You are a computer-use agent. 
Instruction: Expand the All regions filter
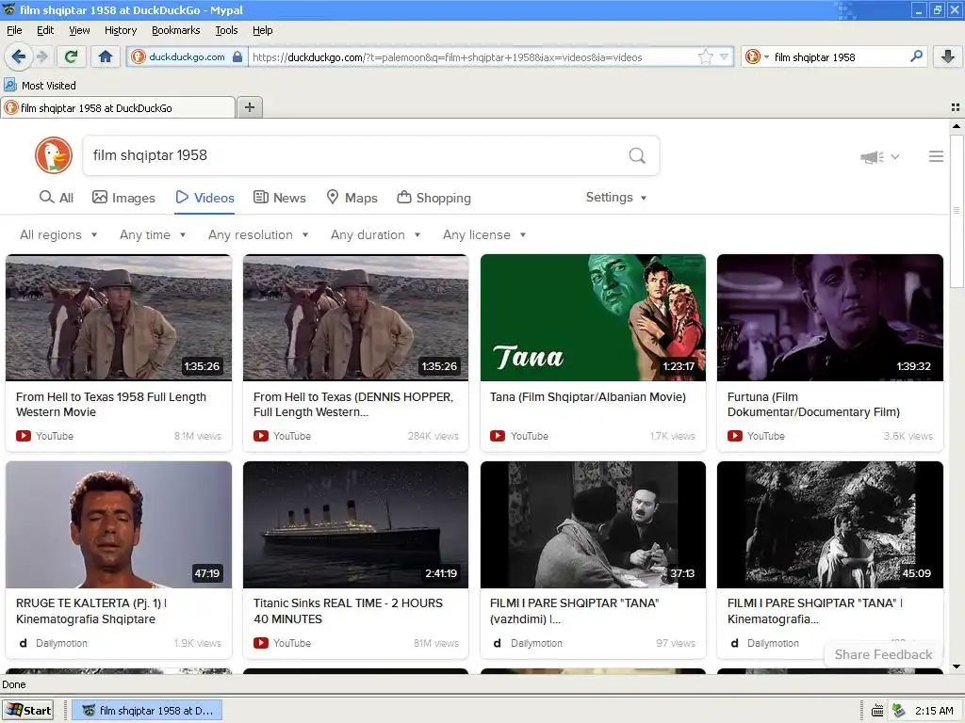pos(58,234)
